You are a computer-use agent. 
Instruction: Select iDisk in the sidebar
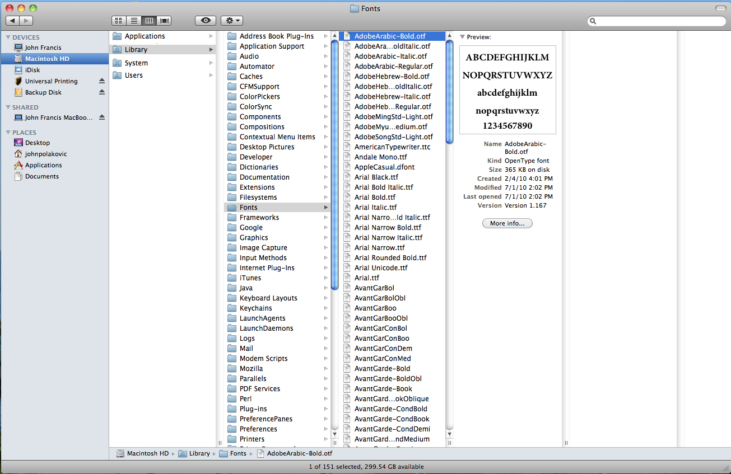[x=32, y=70]
